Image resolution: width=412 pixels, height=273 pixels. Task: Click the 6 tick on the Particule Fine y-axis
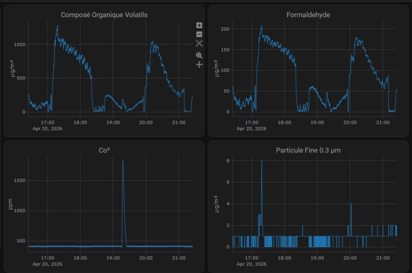pos(228,182)
